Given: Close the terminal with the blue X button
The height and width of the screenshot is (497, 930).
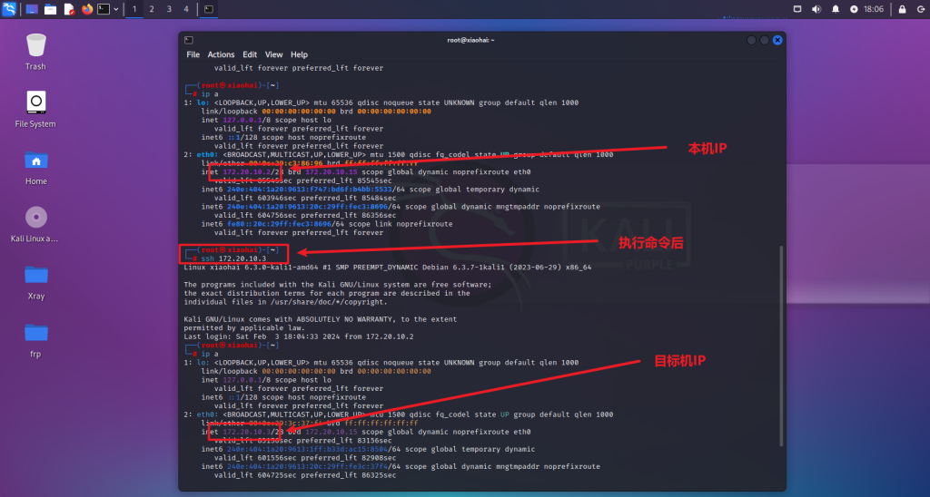Looking at the screenshot, I should [777, 40].
